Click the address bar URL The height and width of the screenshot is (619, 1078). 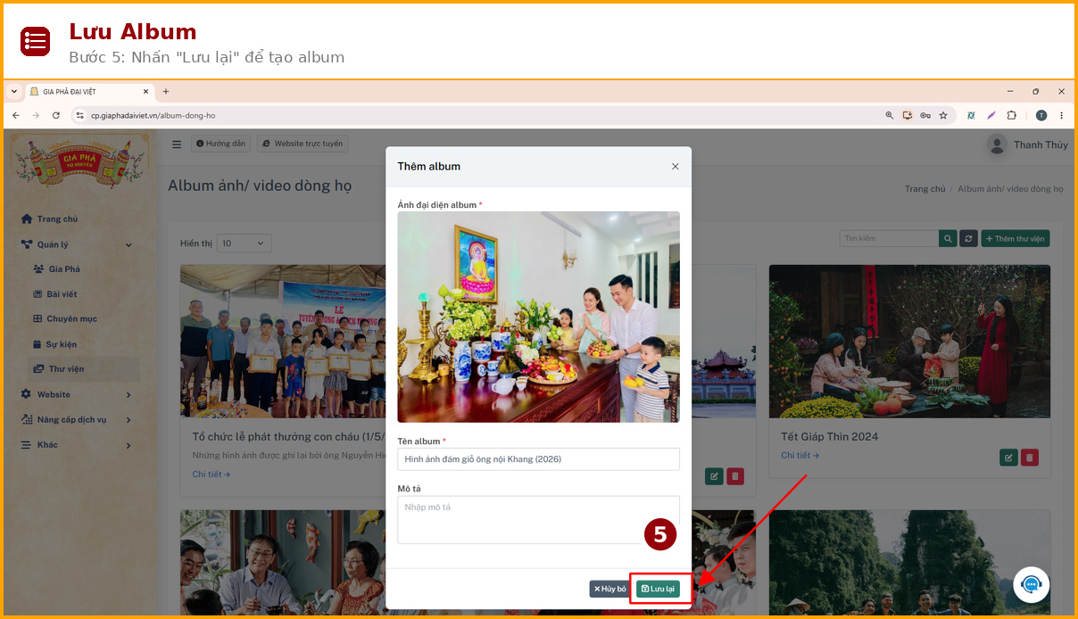pos(153,115)
